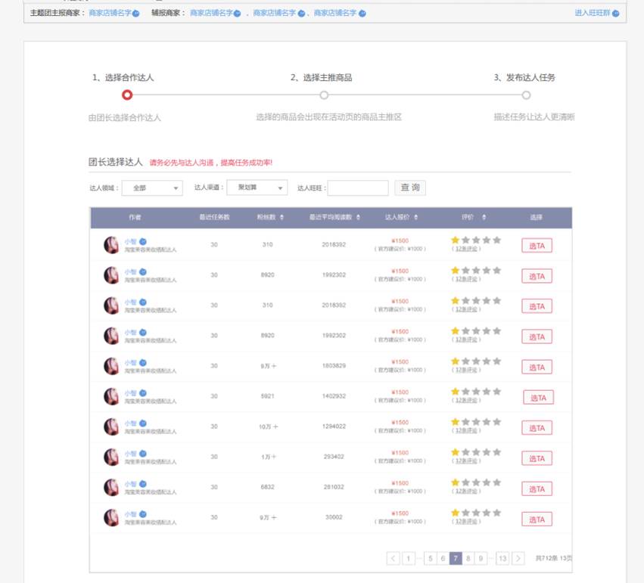This screenshot has width=644, height=583.
Task: Go to page 5 in pagination
Action: (x=430, y=558)
